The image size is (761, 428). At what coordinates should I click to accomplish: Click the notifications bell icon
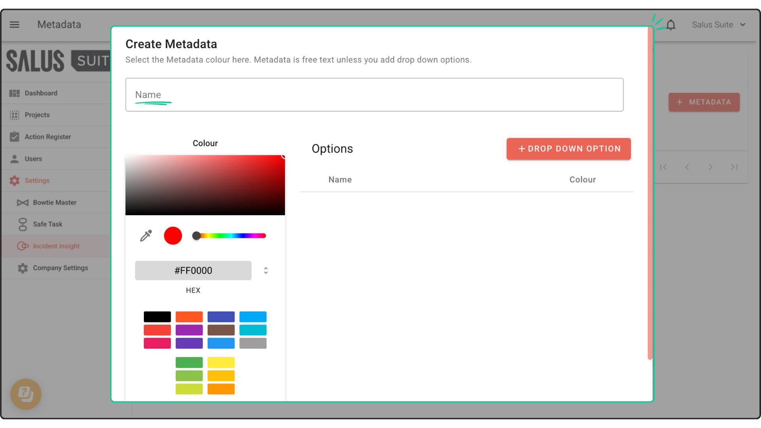tap(671, 25)
